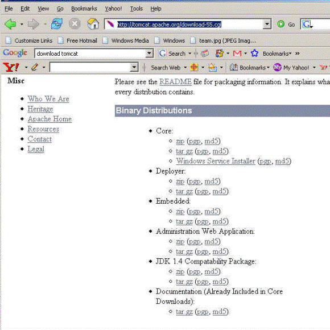Click the blue star Bookmarks icon
Image resolution: width=330 pixels, height=330 pixels.
coord(254,53)
